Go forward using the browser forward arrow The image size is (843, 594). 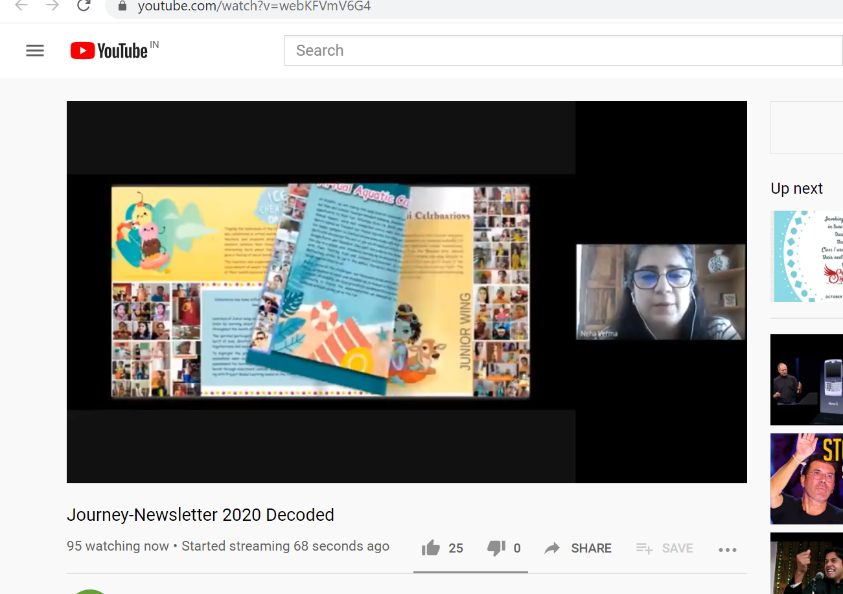pos(52,6)
